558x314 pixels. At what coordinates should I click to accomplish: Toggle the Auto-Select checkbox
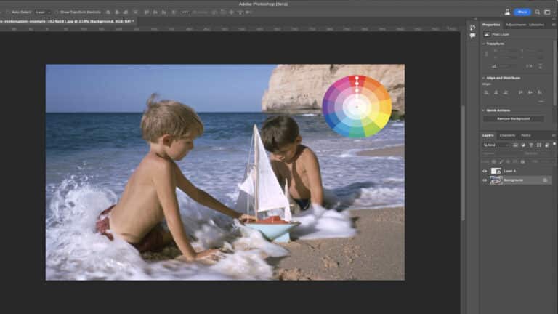(x=8, y=12)
